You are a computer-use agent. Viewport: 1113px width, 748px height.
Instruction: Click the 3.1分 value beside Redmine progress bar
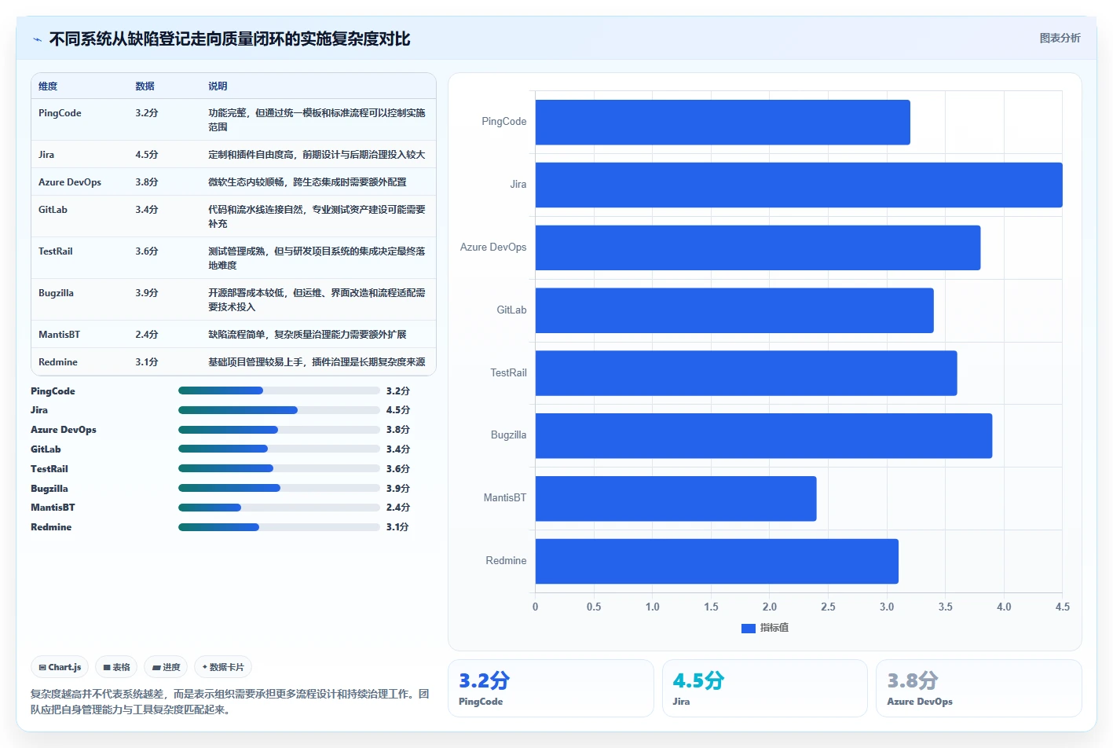pyautogui.click(x=397, y=527)
